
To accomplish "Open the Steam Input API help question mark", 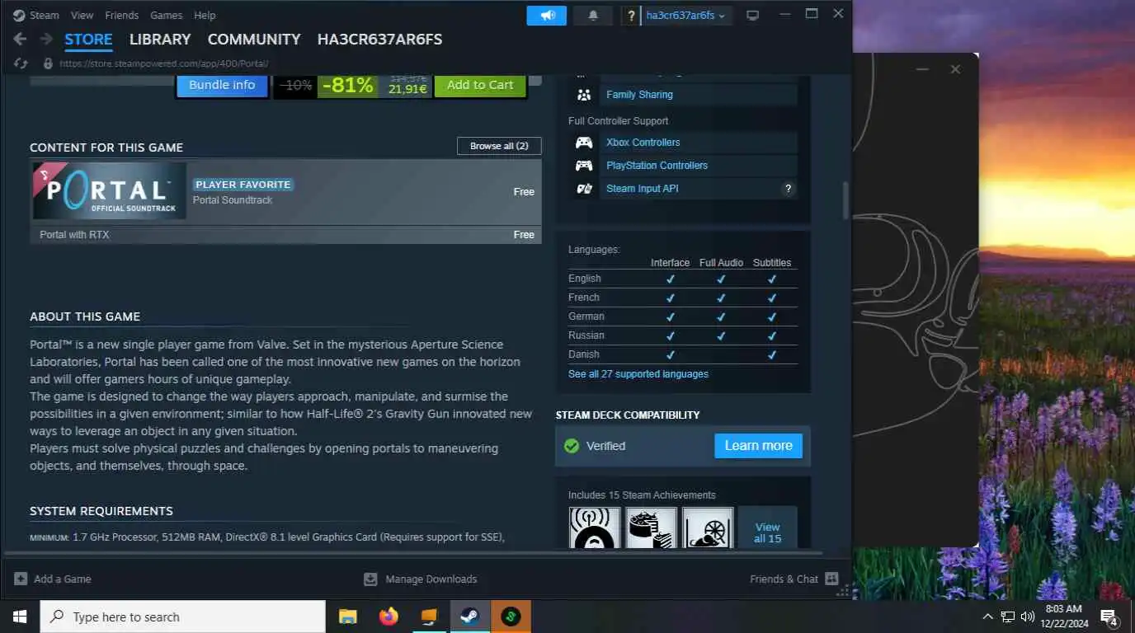I will click(789, 189).
